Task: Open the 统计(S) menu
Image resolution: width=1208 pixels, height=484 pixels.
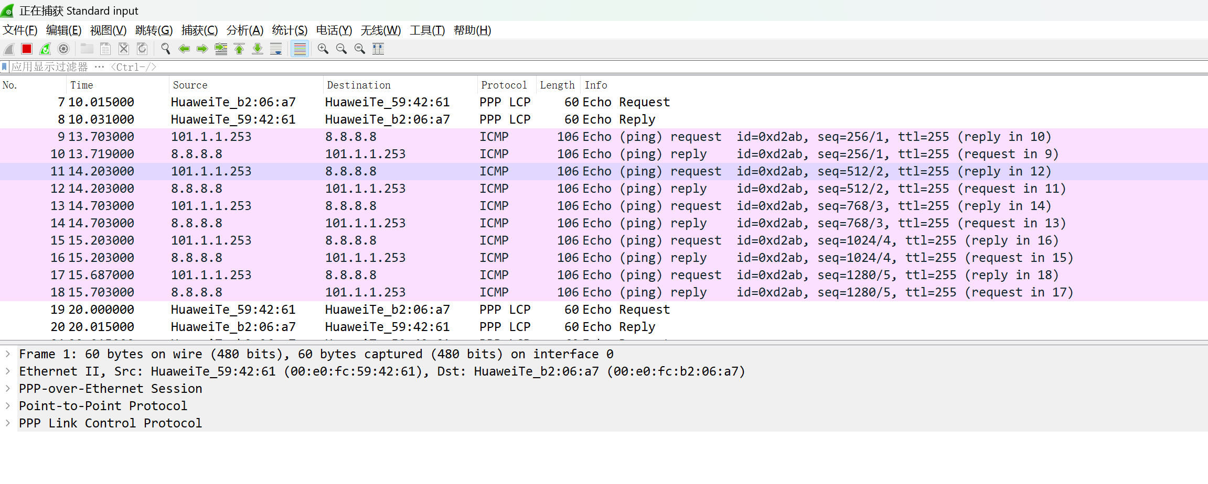Action: click(290, 30)
